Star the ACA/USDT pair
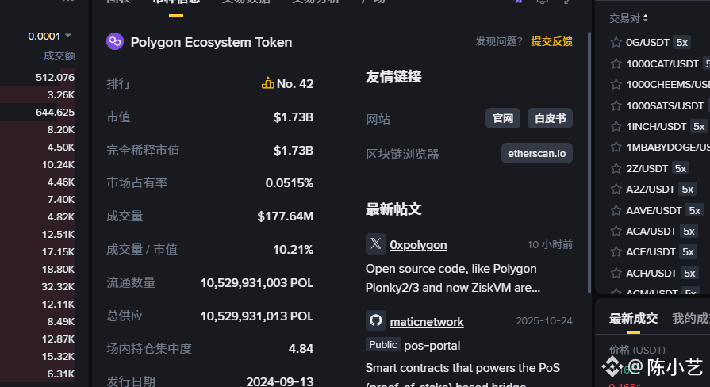This screenshot has height=387, width=710. pyautogui.click(x=616, y=232)
